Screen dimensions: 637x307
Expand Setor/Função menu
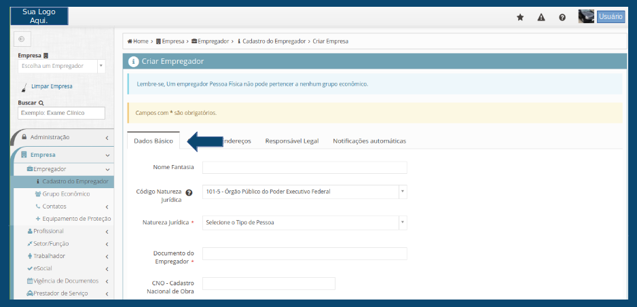point(64,244)
